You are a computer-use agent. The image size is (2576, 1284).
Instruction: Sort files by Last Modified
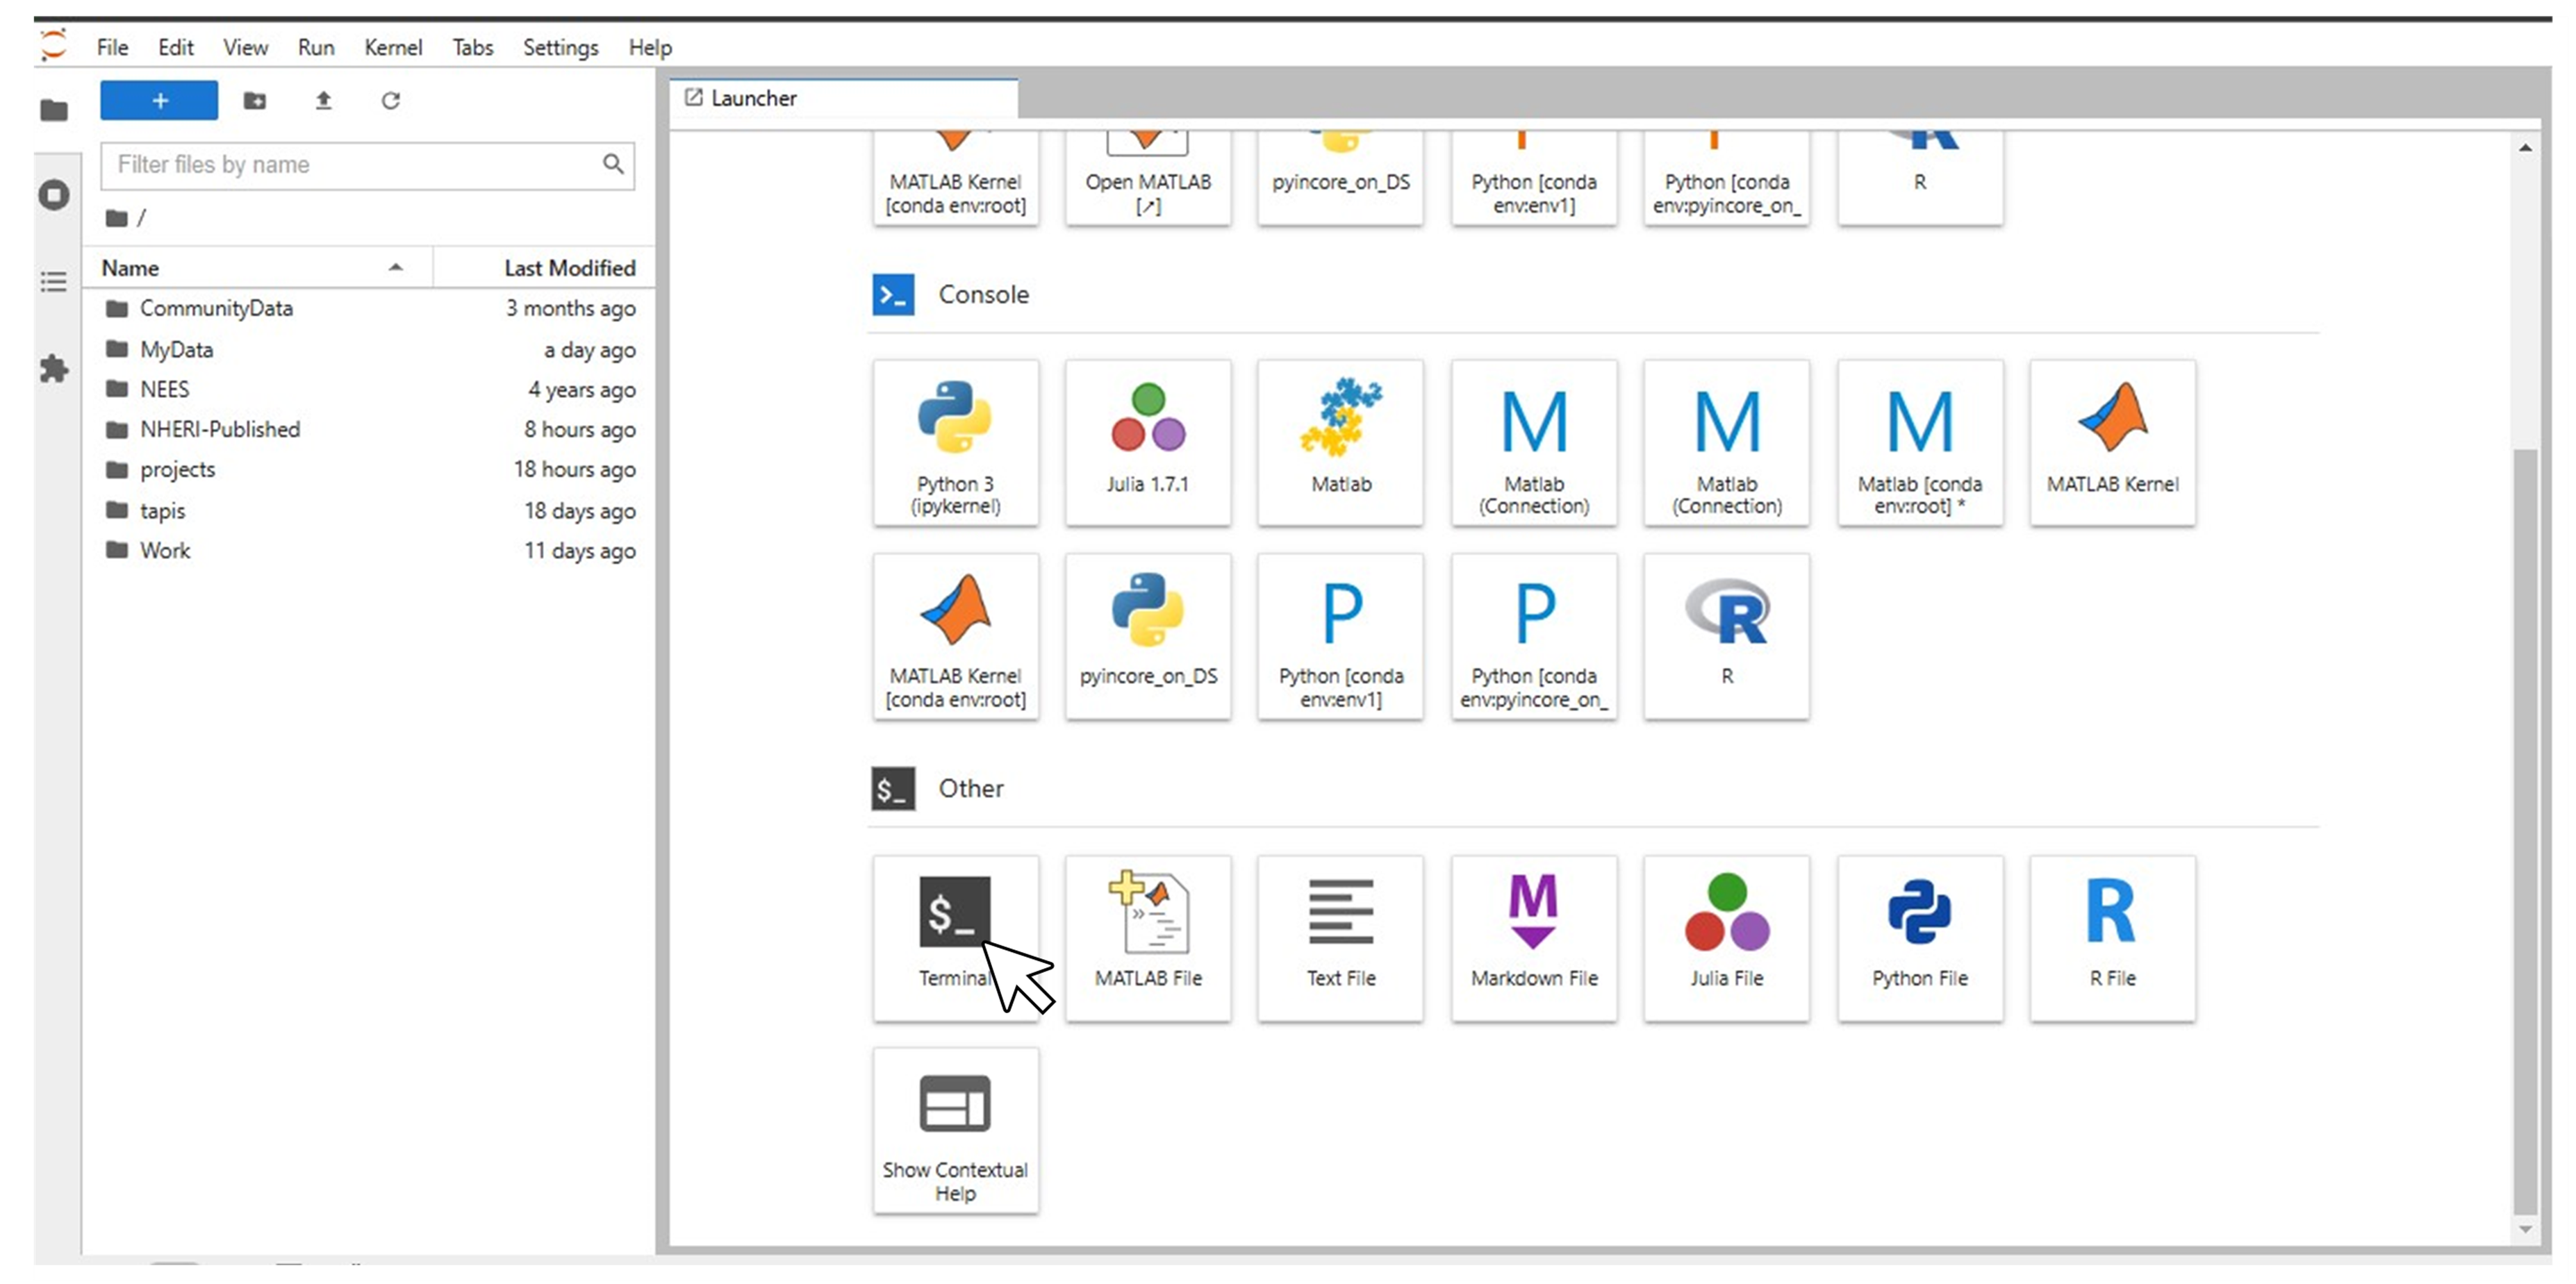(x=568, y=268)
